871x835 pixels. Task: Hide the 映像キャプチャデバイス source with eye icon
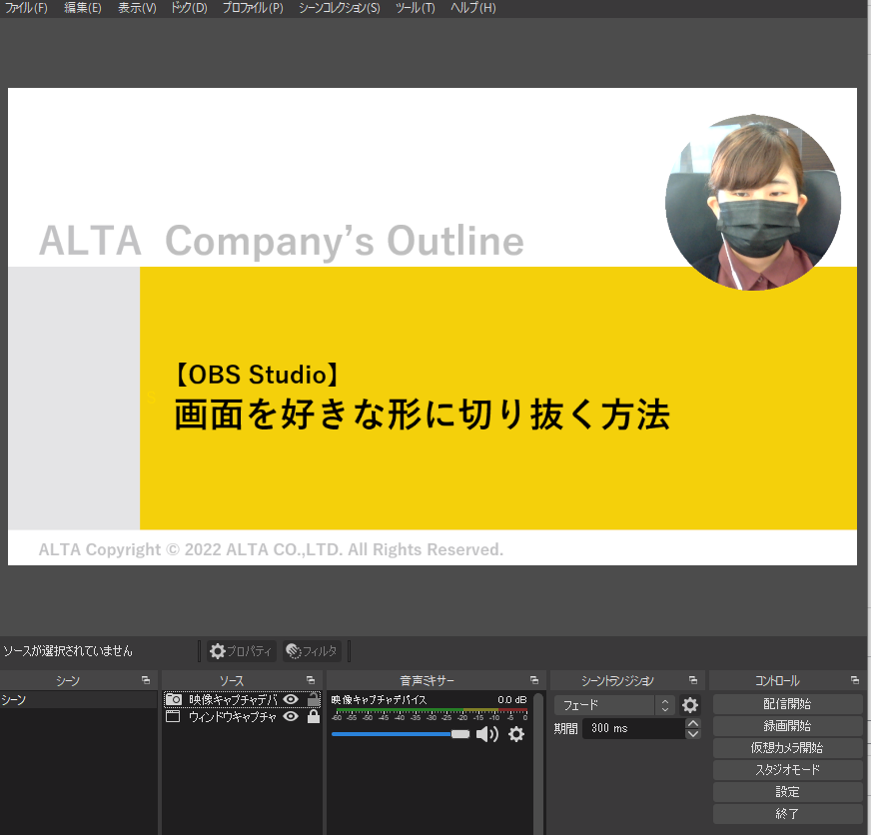pyautogui.click(x=291, y=700)
